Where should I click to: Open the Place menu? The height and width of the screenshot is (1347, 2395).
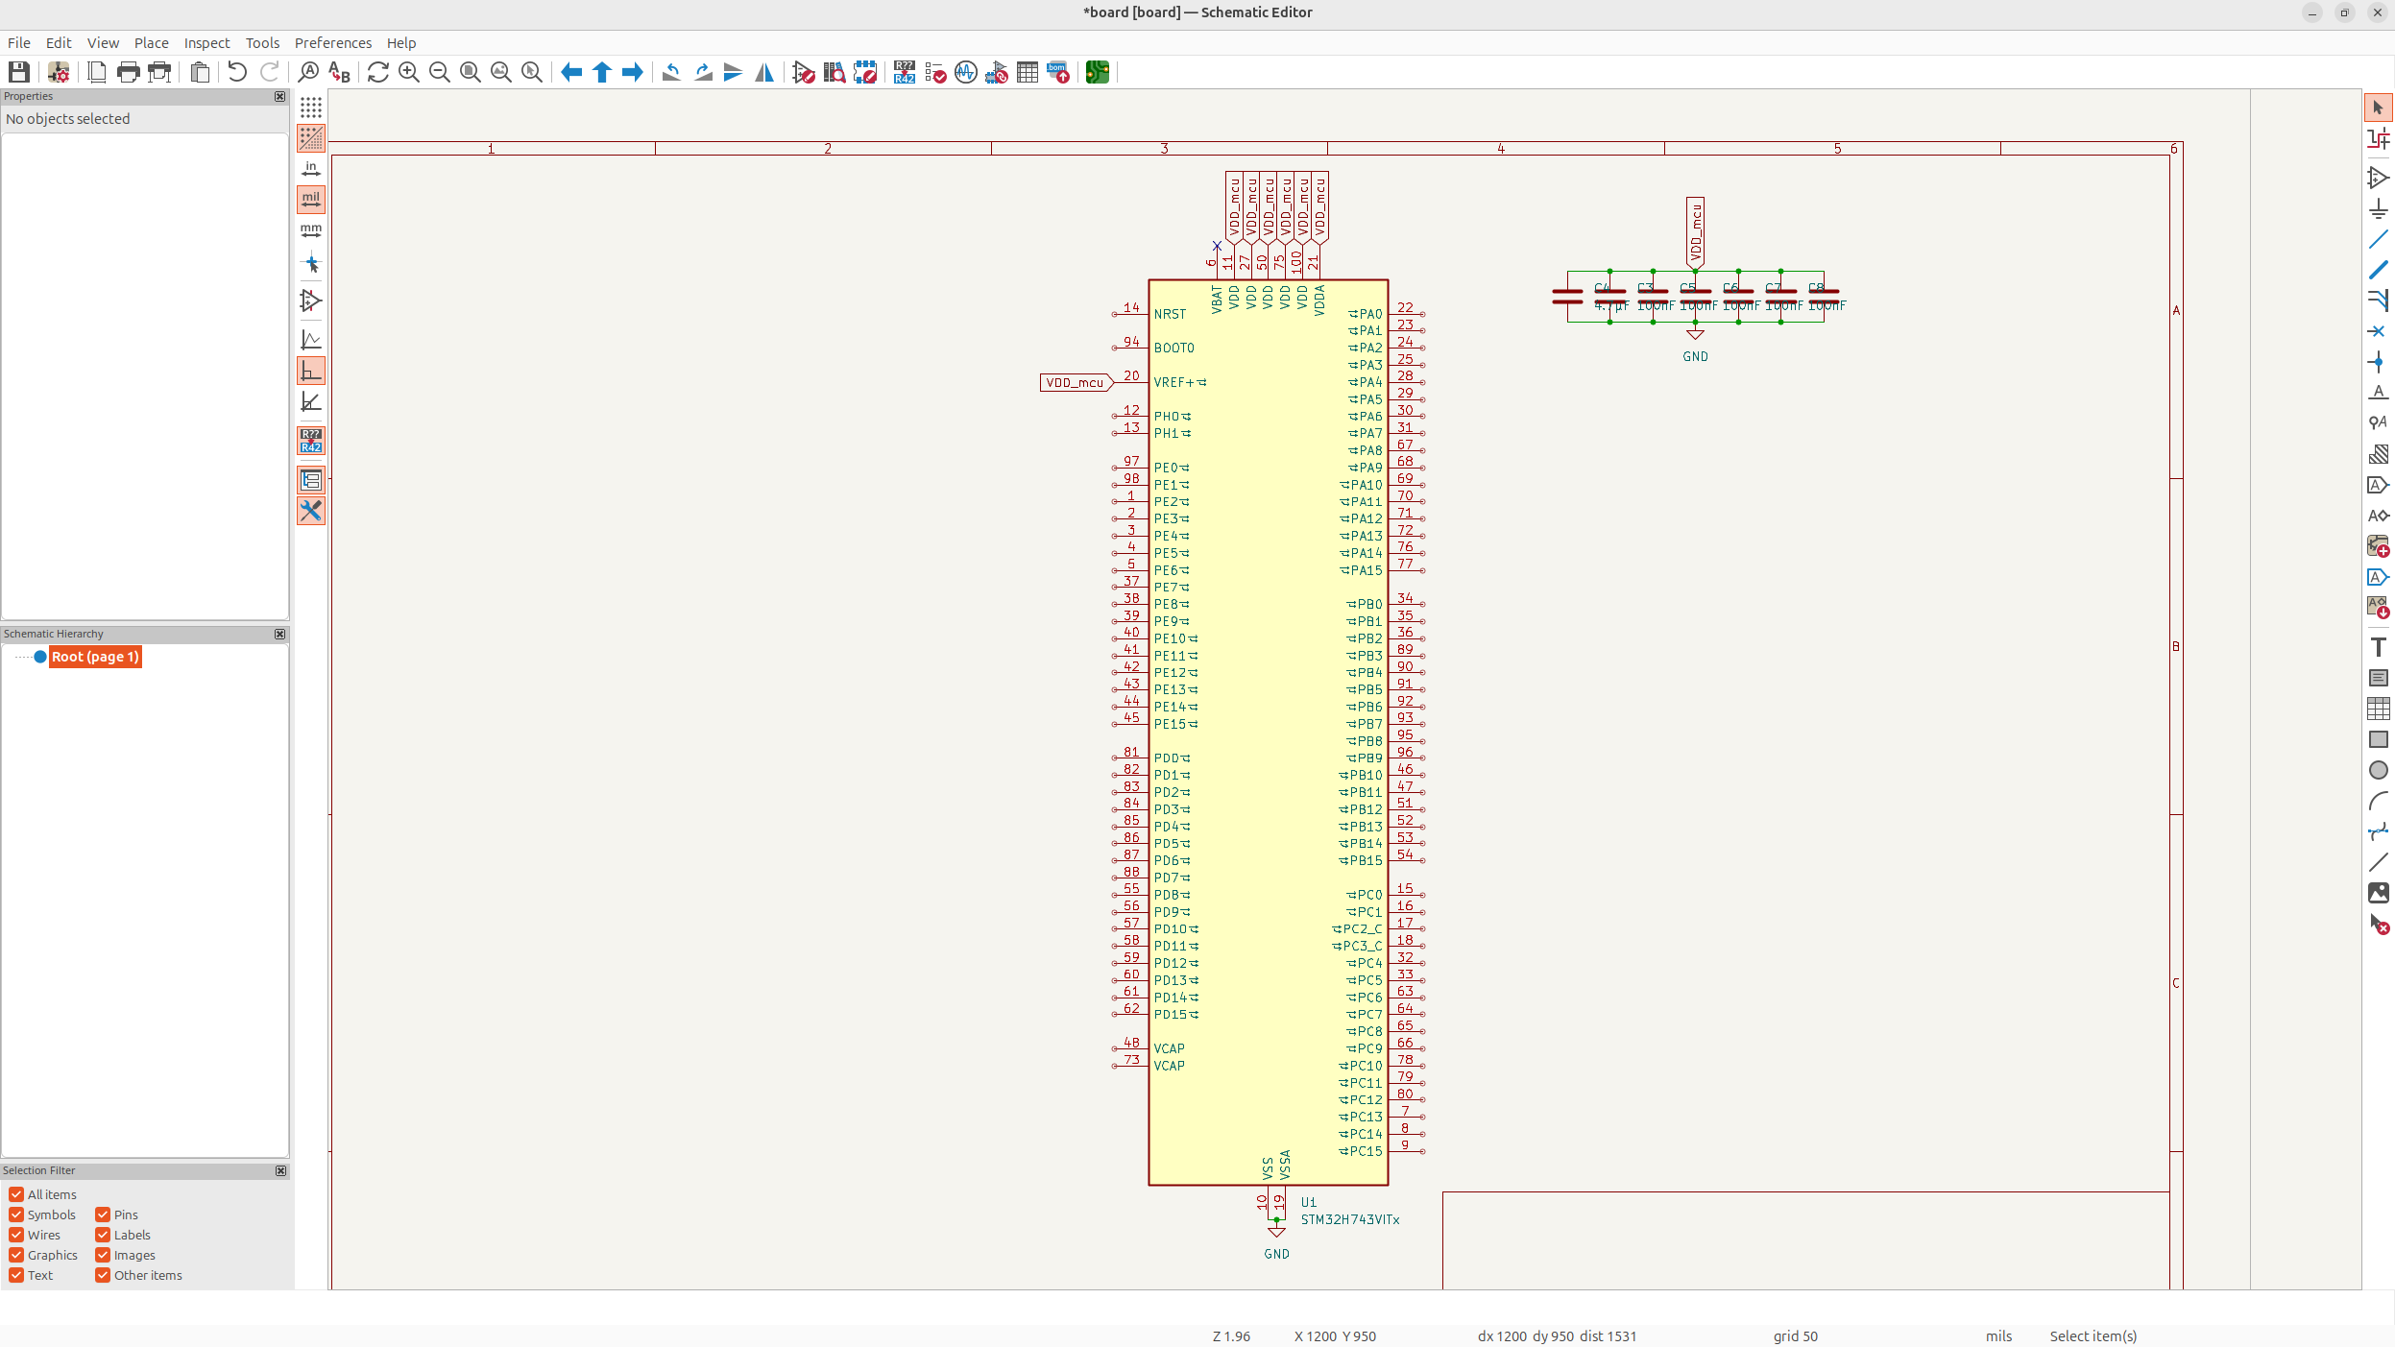(151, 43)
